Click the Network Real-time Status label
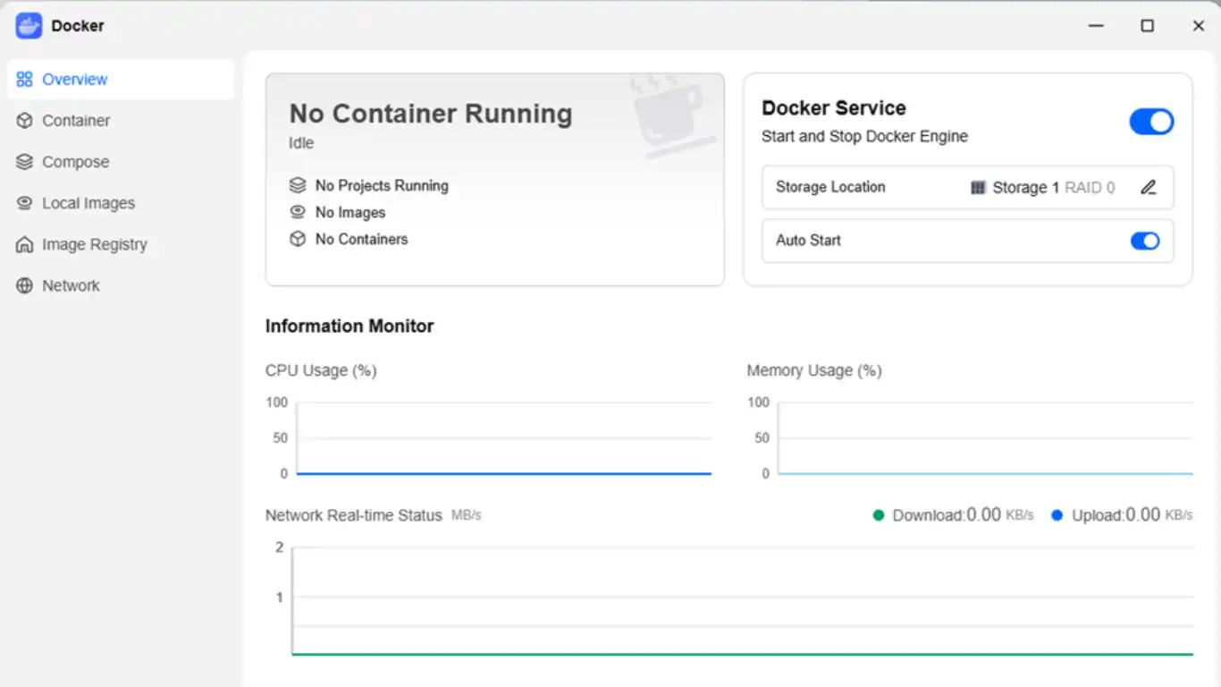 coord(354,515)
